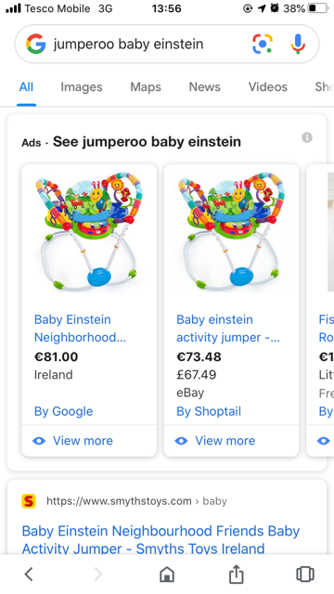Tap eye icon on By Google card

click(x=39, y=441)
